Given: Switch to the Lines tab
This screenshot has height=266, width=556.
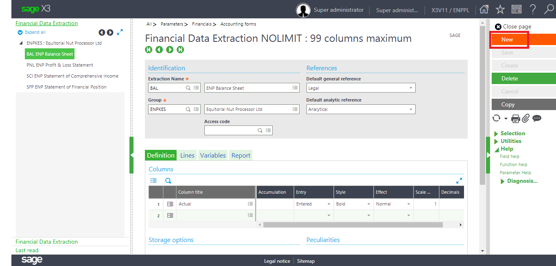Looking at the screenshot, I should (x=187, y=155).
